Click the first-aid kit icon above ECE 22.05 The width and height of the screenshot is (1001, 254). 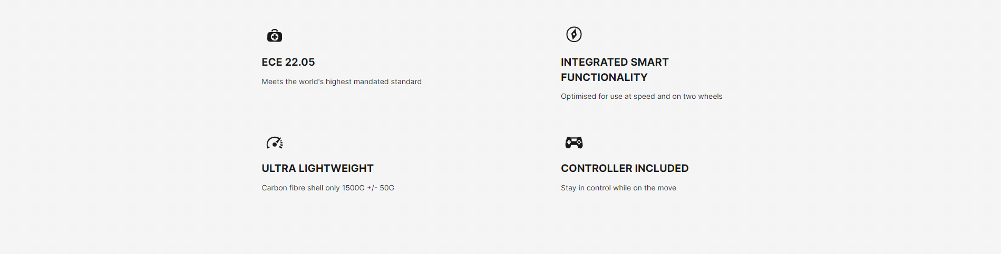coord(274,36)
